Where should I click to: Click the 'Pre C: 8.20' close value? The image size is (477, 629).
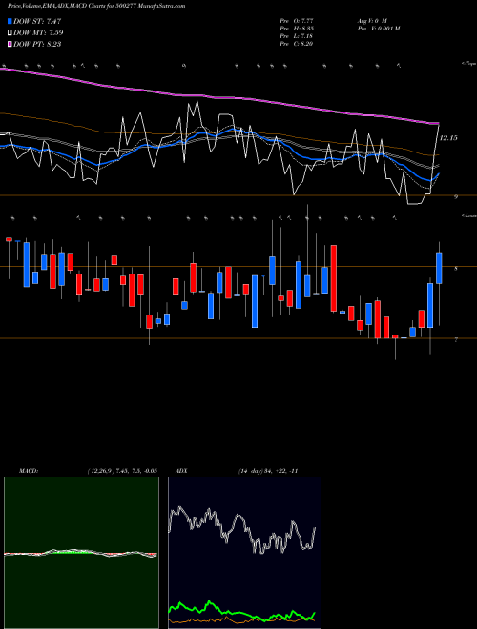(x=297, y=44)
